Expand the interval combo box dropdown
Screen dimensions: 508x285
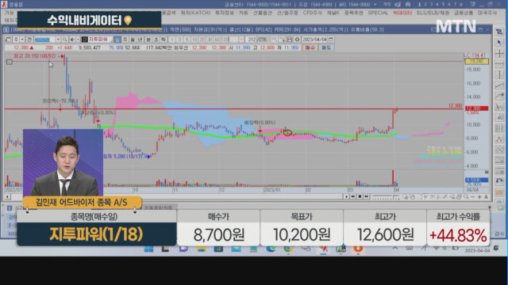pos(241,40)
